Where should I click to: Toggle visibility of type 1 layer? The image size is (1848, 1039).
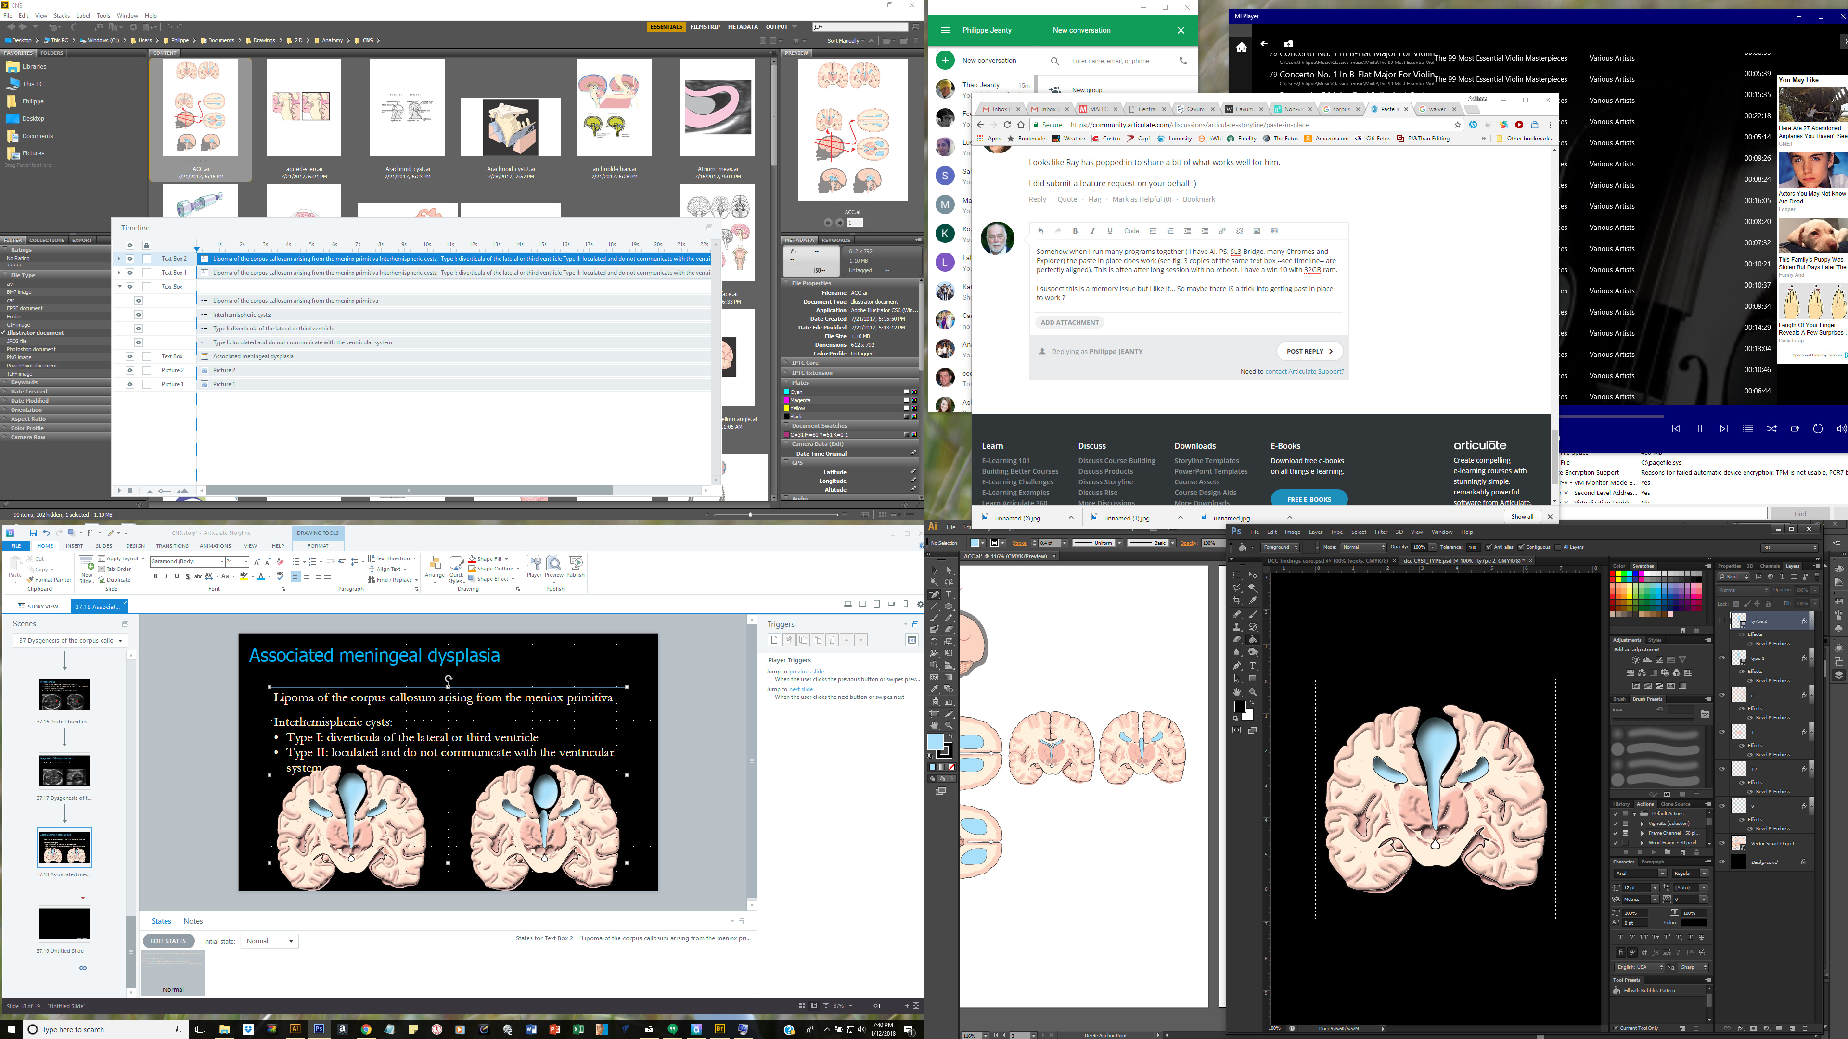tap(1722, 658)
